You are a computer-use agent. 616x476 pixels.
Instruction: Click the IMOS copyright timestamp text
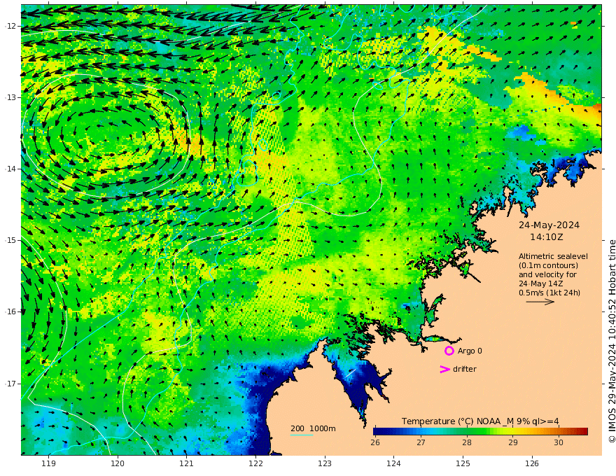click(612, 342)
